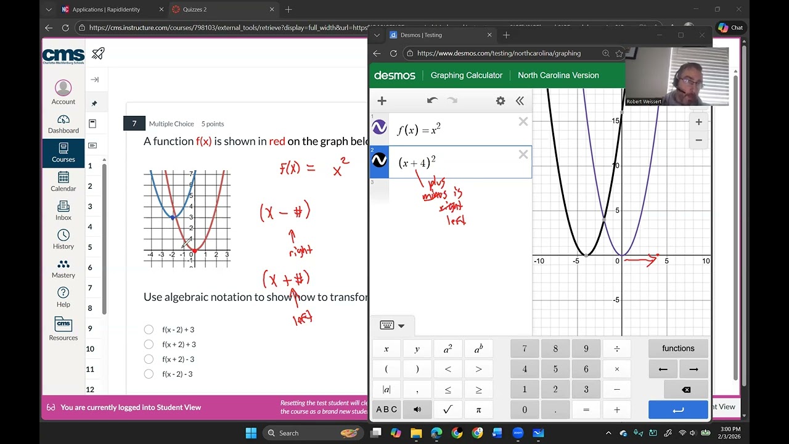Tap the blue enter key
789x444 pixels.
pos(678,410)
